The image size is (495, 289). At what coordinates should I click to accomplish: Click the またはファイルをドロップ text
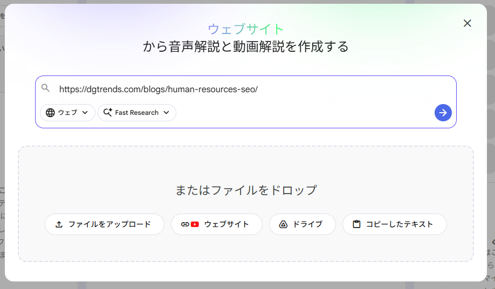[x=246, y=190]
